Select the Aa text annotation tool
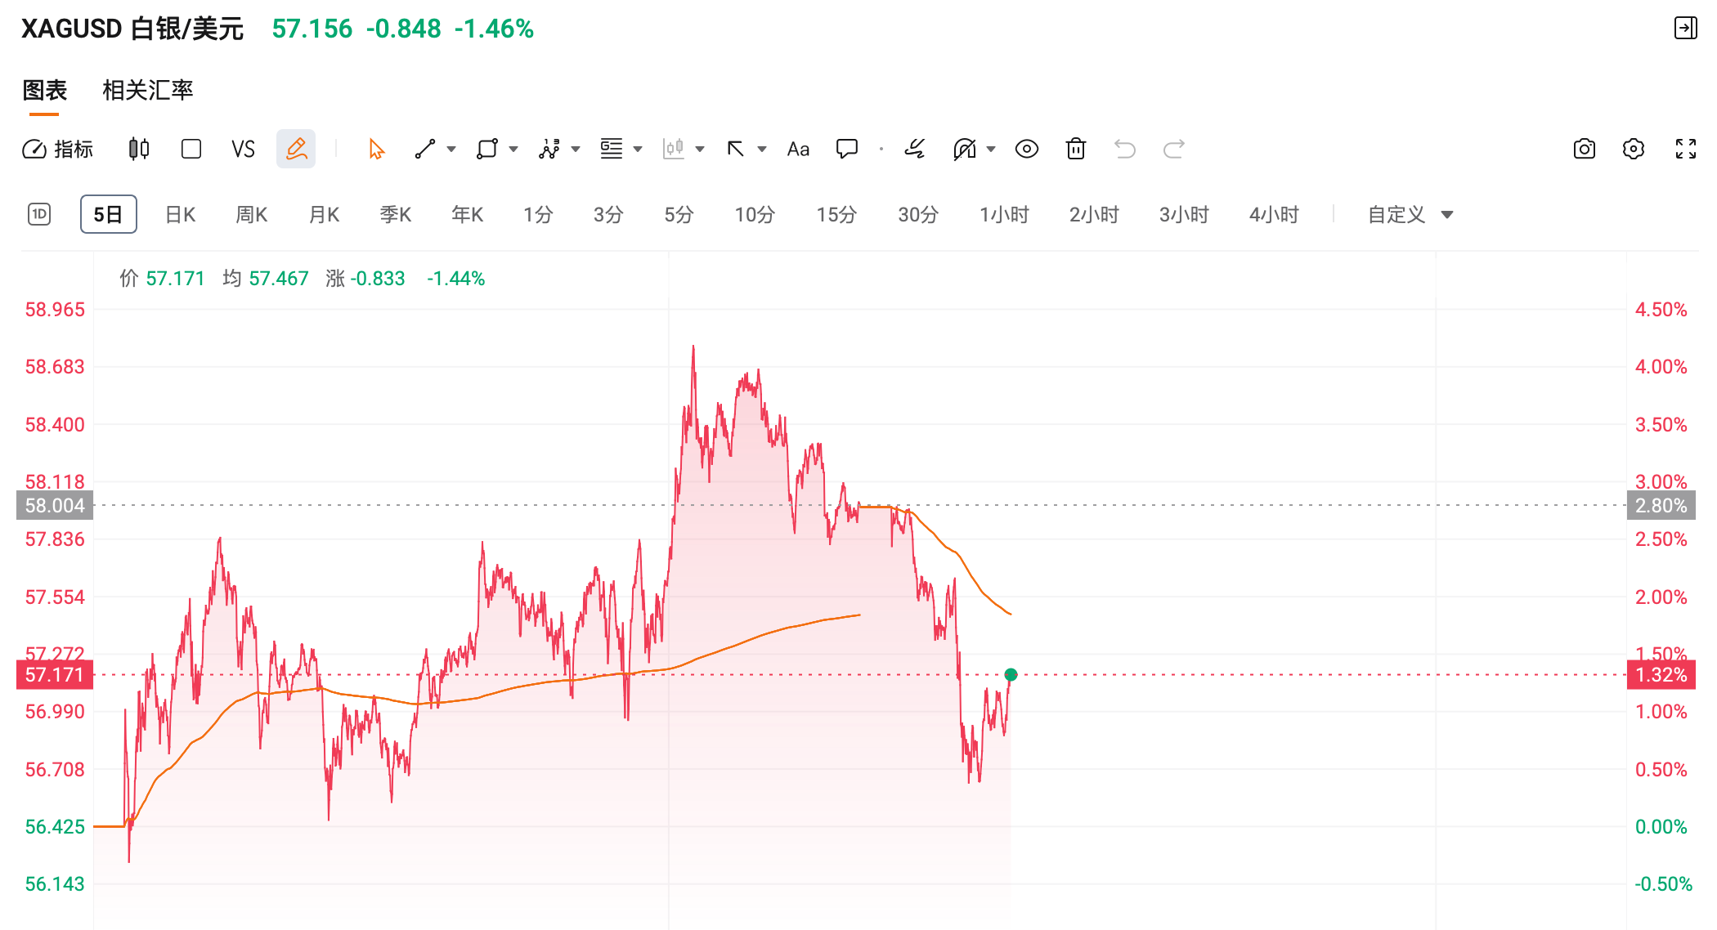 tap(798, 149)
